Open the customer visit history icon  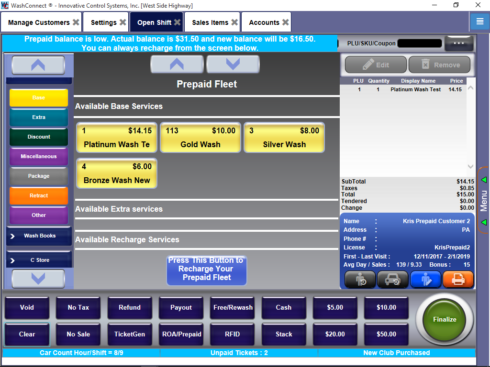pos(360,280)
